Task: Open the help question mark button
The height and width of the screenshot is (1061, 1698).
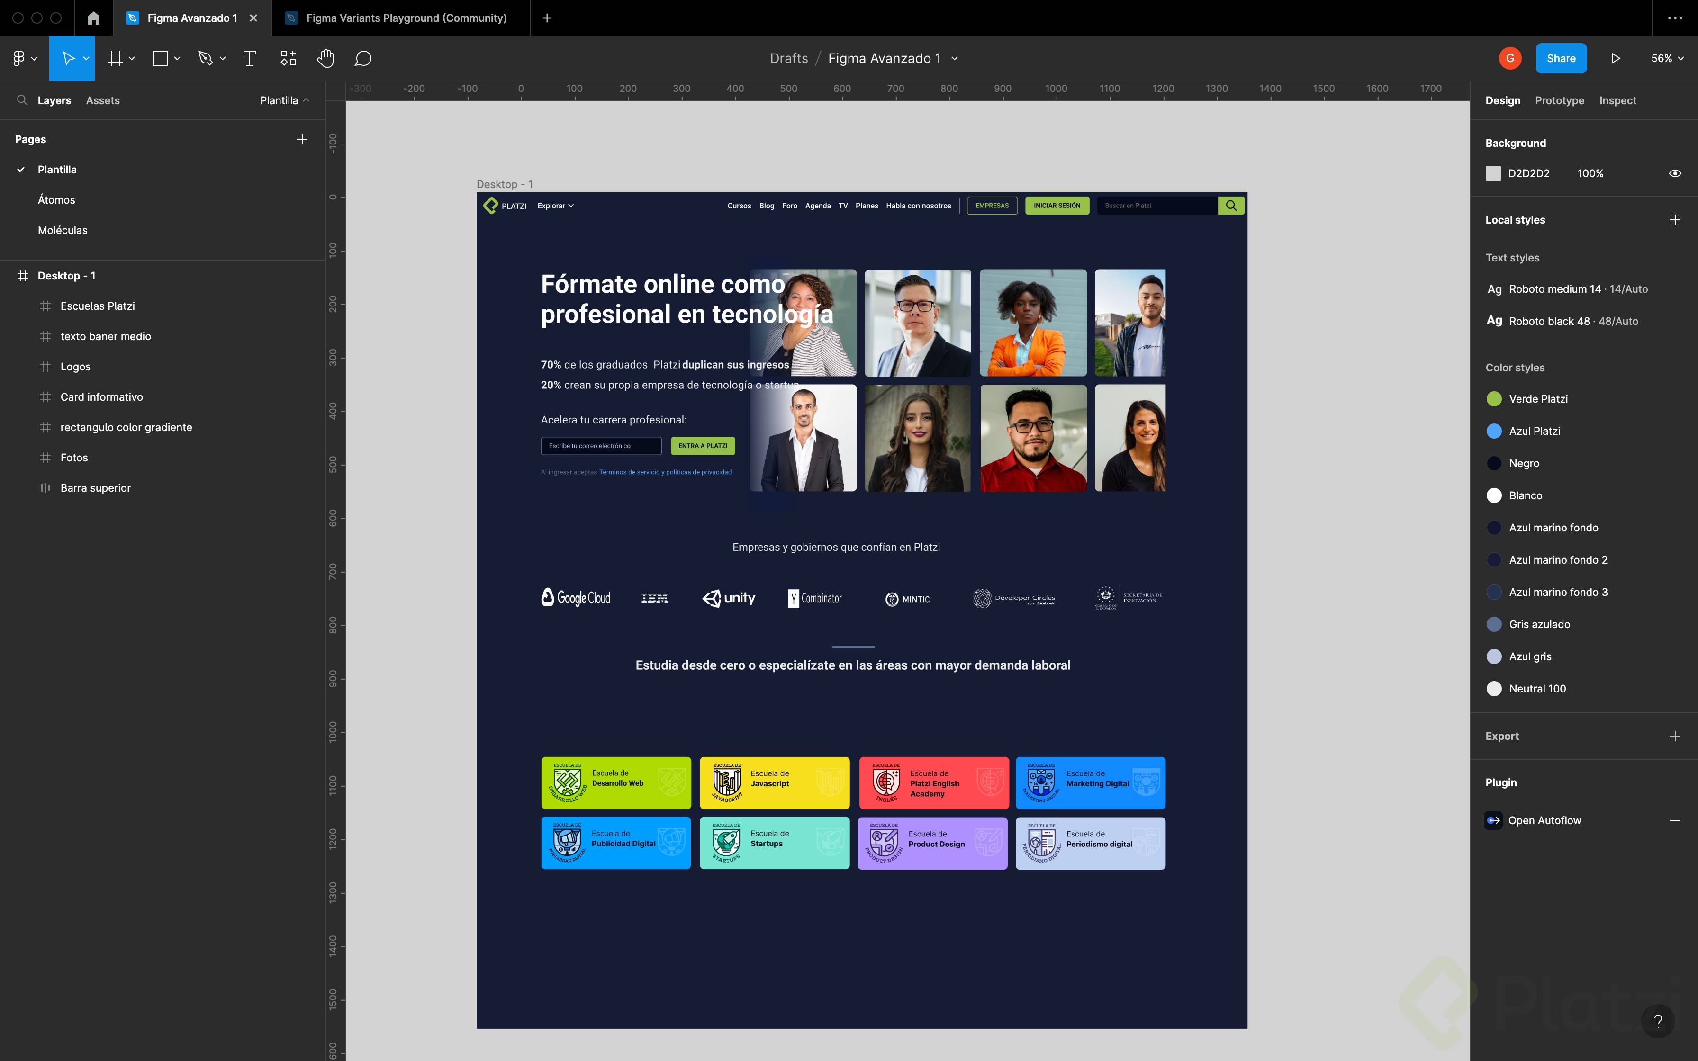Action: 1658,1021
